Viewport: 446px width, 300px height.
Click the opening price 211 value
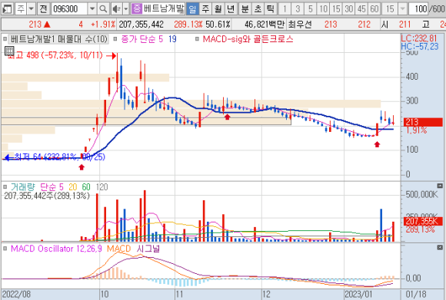[404, 25]
